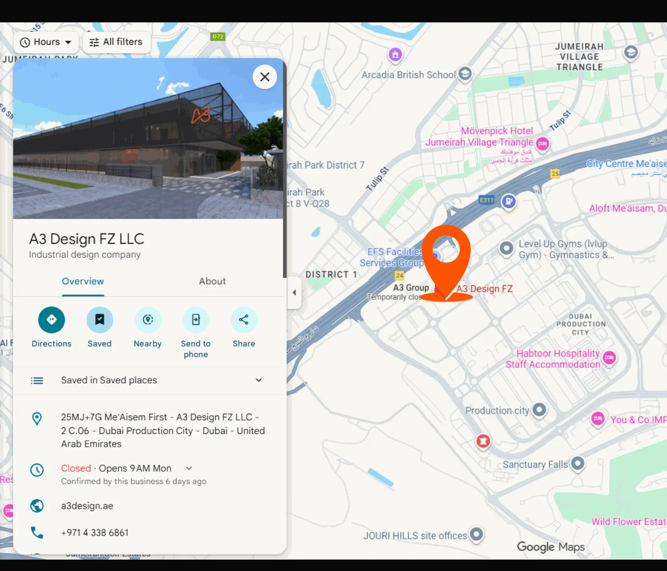
Task: Click the Directions icon button
Action: (51, 320)
